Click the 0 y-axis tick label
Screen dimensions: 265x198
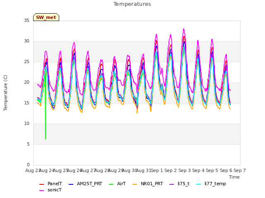28,165
